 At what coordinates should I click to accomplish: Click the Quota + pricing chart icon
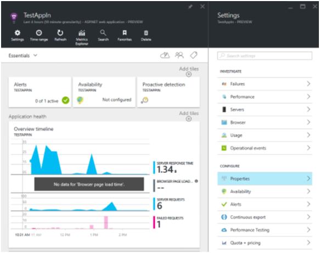point(224,243)
